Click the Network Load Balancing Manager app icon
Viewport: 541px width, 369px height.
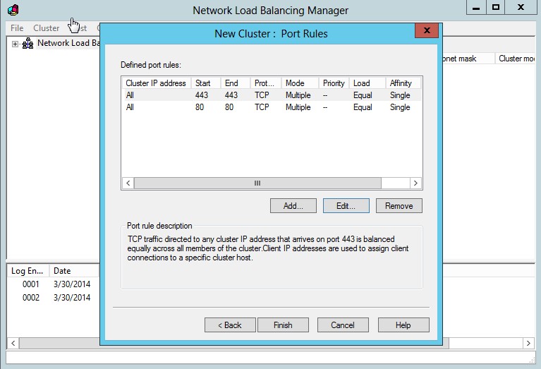pyautogui.click(x=13, y=10)
